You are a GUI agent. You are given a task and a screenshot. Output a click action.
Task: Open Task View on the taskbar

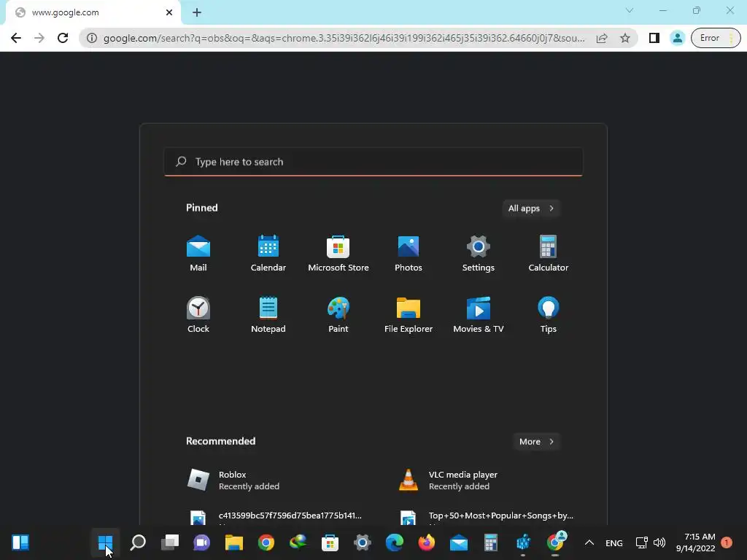coord(169,542)
